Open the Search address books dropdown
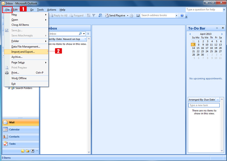 (x=176, y=16)
